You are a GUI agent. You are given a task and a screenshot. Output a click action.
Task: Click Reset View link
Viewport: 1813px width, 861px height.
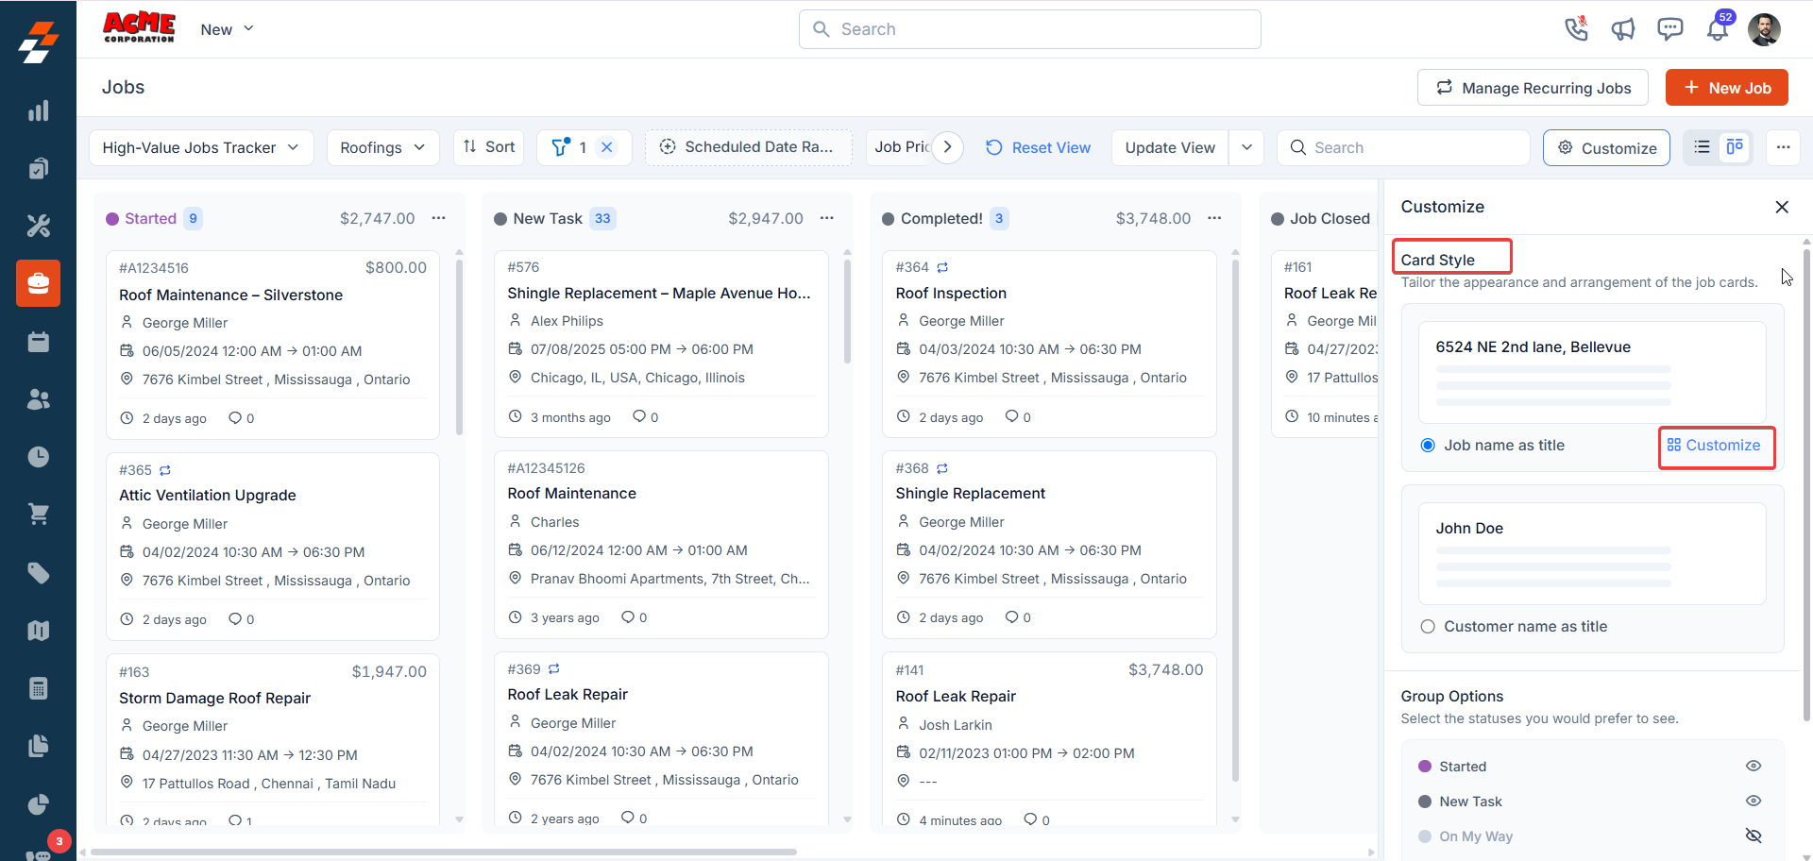pos(1038,147)
